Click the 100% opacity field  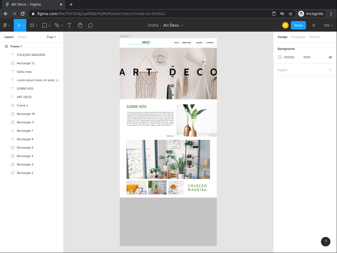click(x=307, y=57)
